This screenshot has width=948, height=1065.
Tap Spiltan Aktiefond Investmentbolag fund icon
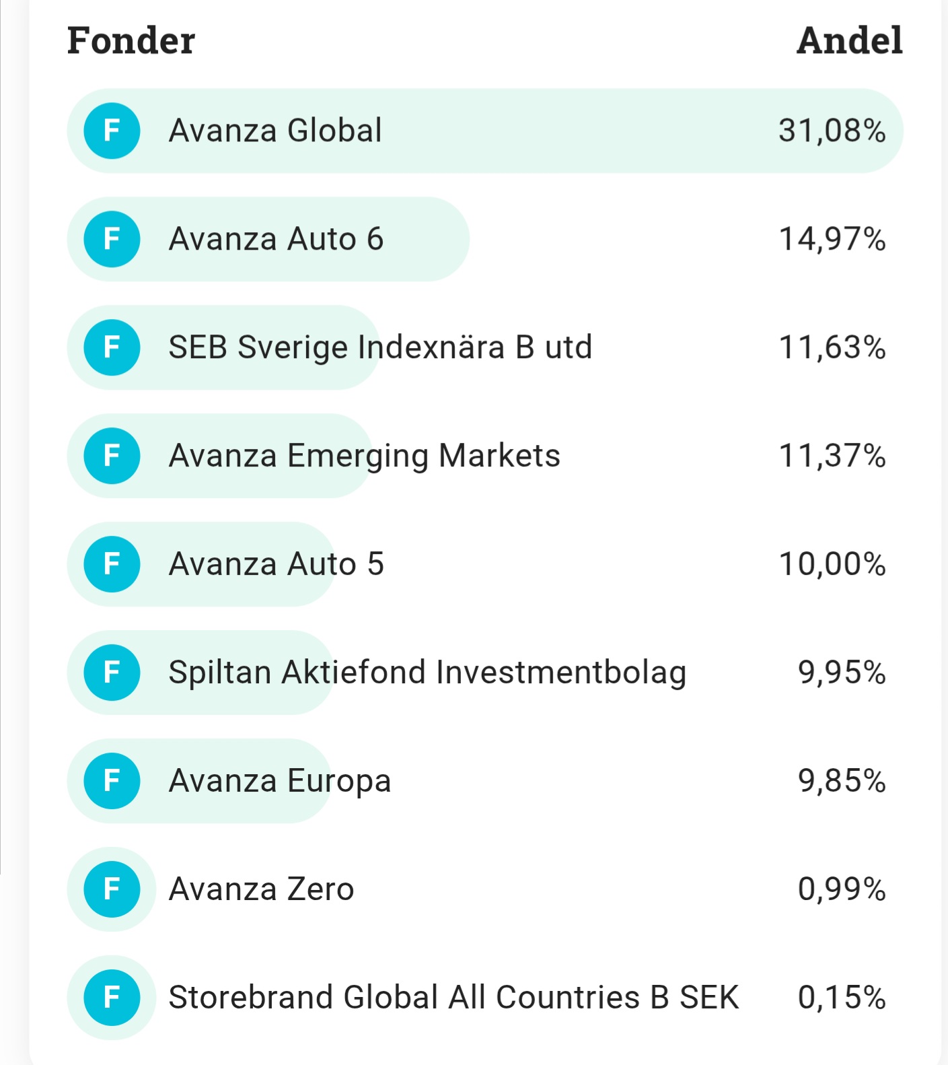point(112,673)
